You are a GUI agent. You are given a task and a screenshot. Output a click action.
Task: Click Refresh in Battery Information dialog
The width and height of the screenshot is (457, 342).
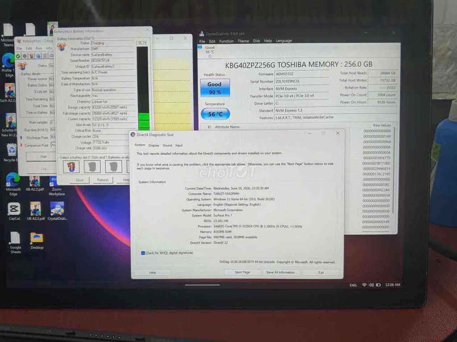click(x=103, y=180)
